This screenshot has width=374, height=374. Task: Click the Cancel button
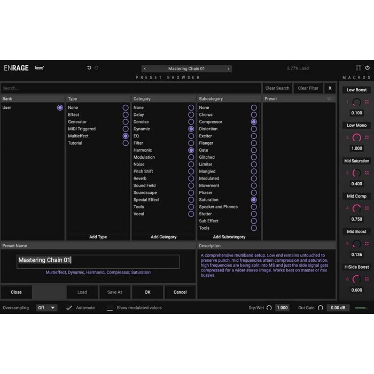click(x=180, y=292)
